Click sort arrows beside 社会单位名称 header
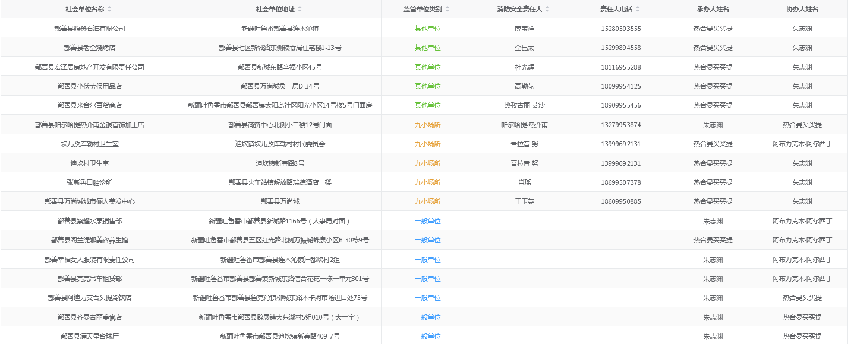Viewport: 848px width, 344px height. click(x=109, y=9)
